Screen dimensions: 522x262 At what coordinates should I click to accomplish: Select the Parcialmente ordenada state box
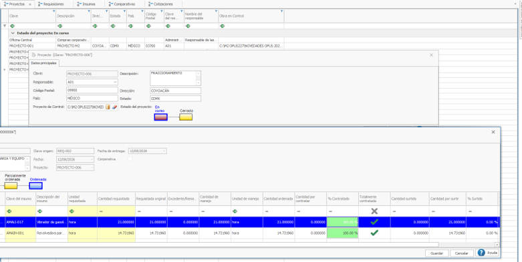(x=11, y=185)
